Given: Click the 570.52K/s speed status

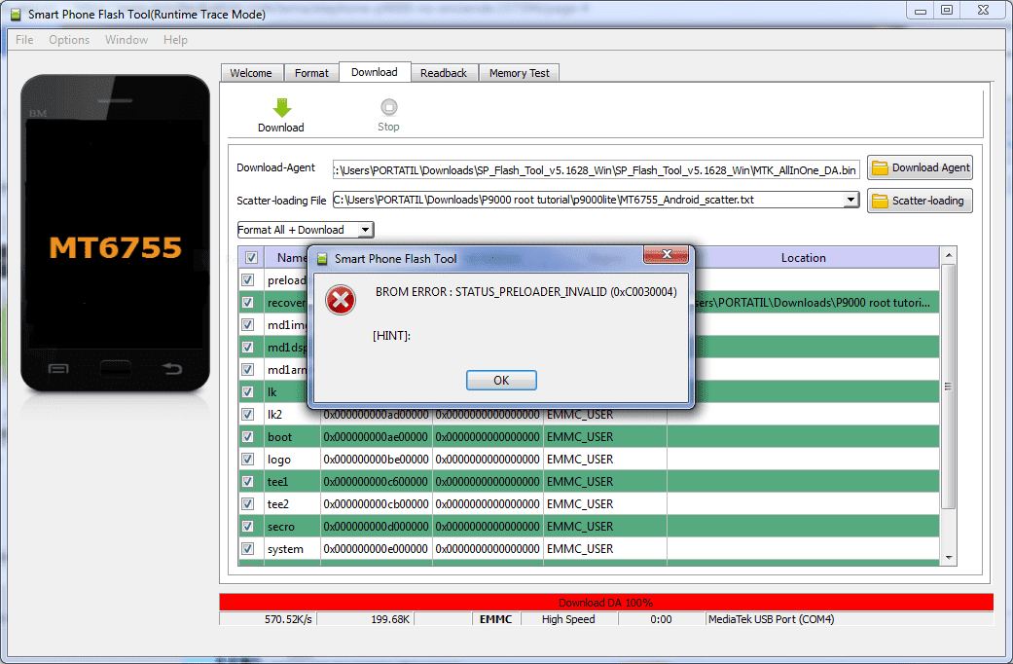Looking at the screenshot, I should (x=288, y=619).
